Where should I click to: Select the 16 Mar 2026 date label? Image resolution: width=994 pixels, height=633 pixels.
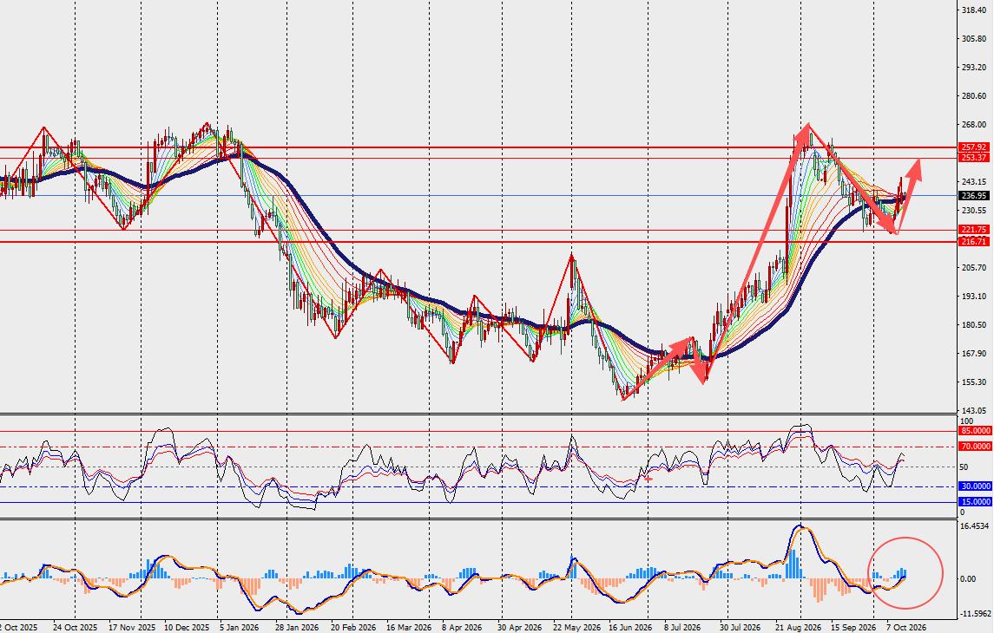tap(408, 627)
